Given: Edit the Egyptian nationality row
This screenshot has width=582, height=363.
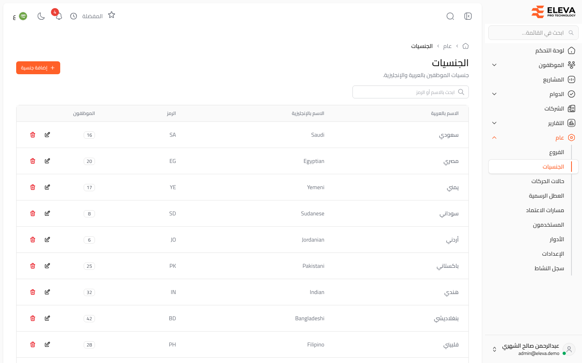Looking at the screenshot, I should tap(47, 161).
